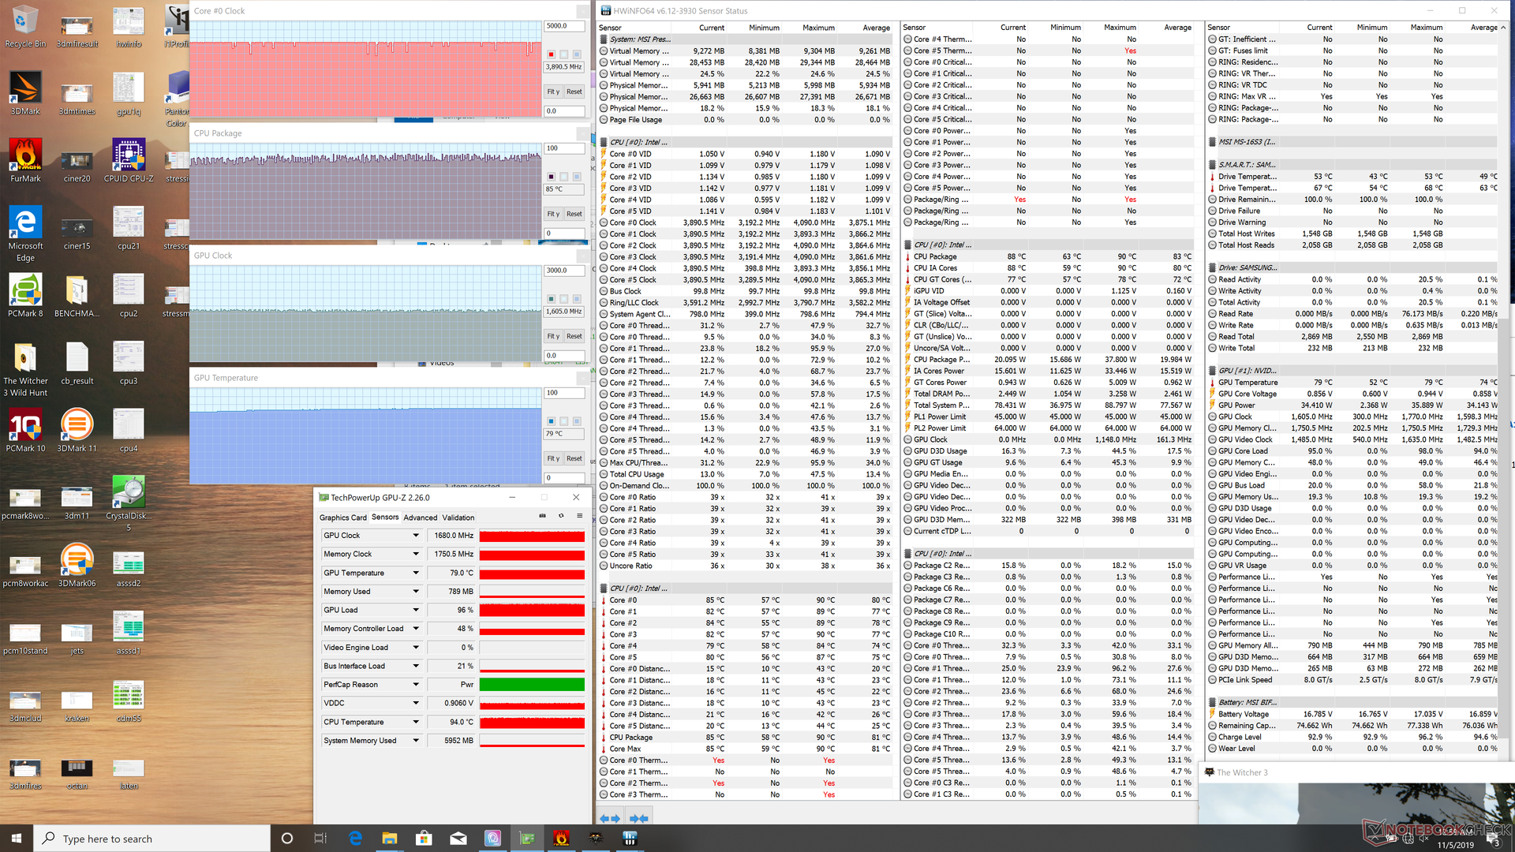The height and width of the screenshot is (852, 1515).
Task: Click the 3000.0 max field in GPU Clock graph
Action: [x=564, y=271]
